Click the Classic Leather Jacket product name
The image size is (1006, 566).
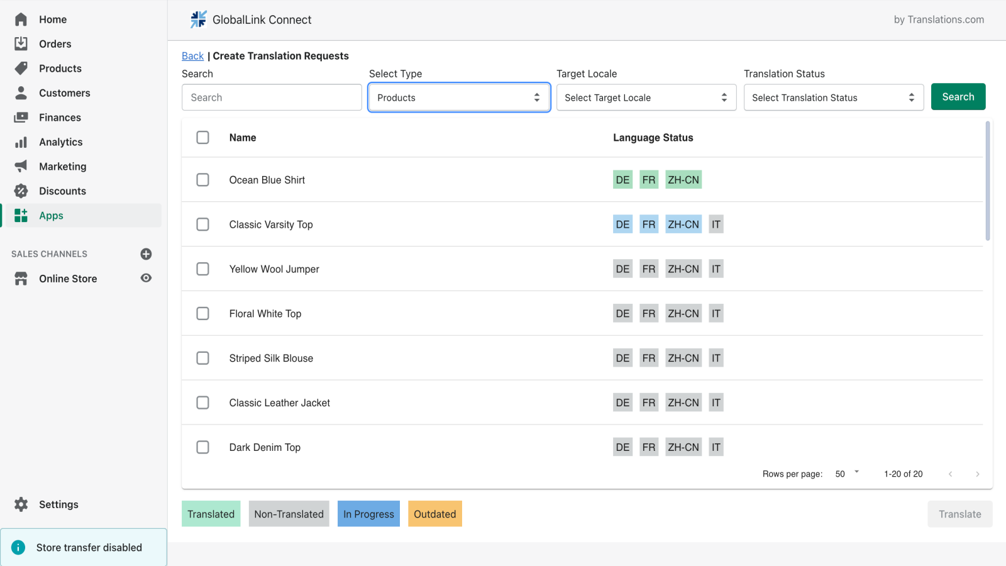[x=279, y=402]
